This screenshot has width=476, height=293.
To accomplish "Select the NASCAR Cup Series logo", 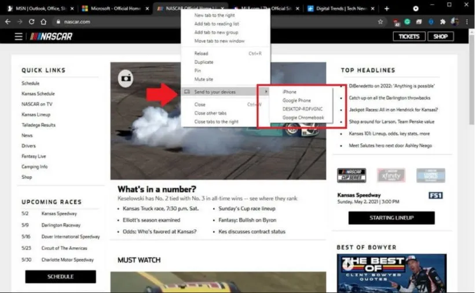I will point(351,175).
